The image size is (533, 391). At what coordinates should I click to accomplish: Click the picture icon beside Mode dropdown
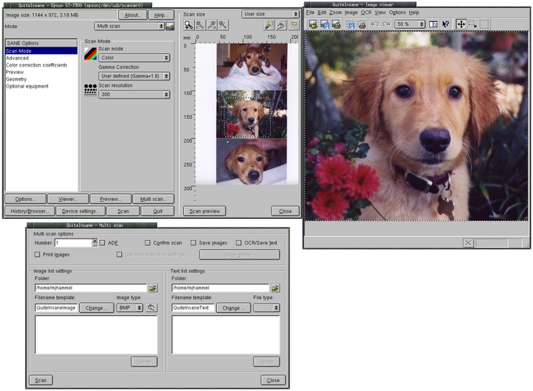[170, 26]
